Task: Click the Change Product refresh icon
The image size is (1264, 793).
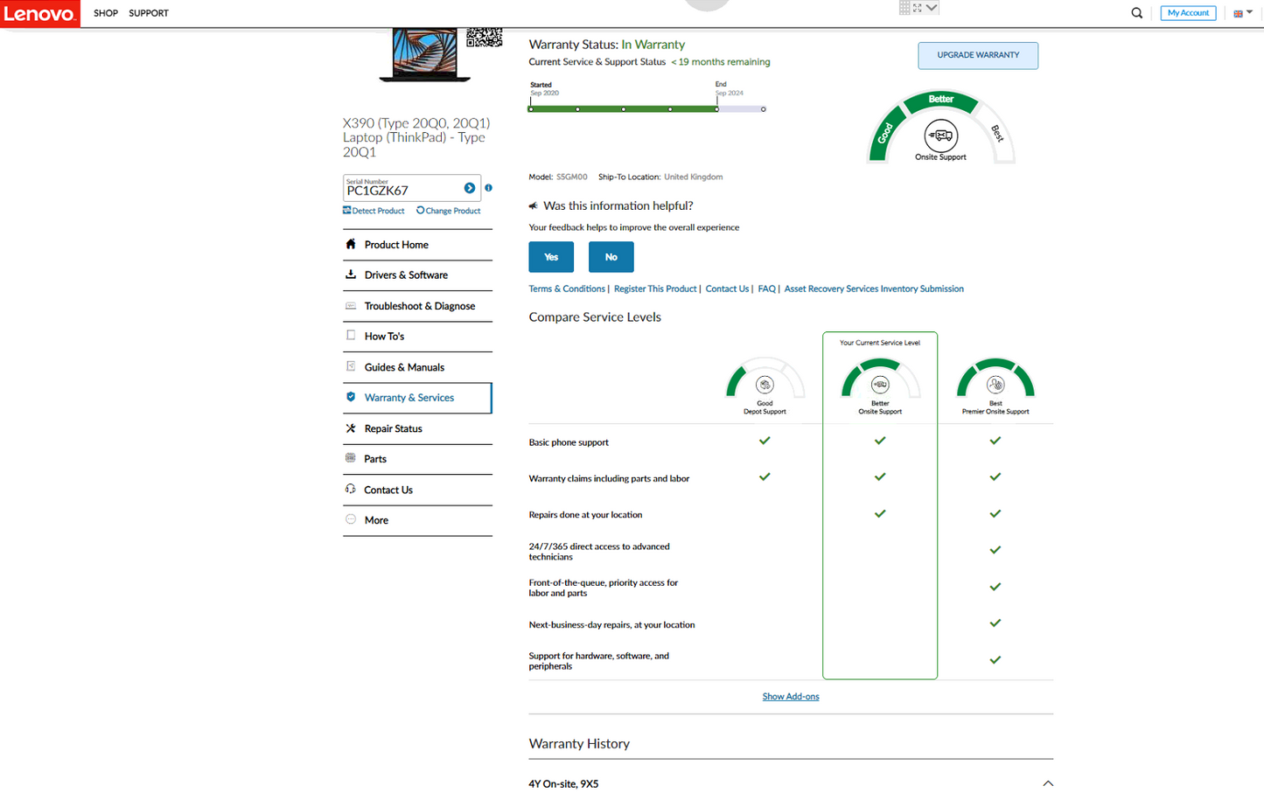Action: click(x=421, y=211)
